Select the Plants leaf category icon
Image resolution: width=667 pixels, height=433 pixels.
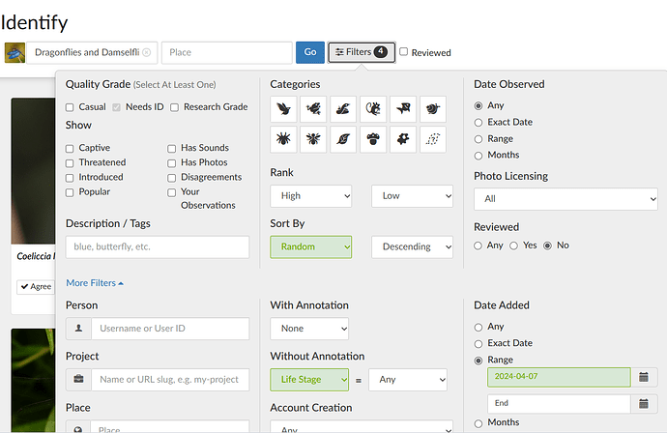coord(343,140)
